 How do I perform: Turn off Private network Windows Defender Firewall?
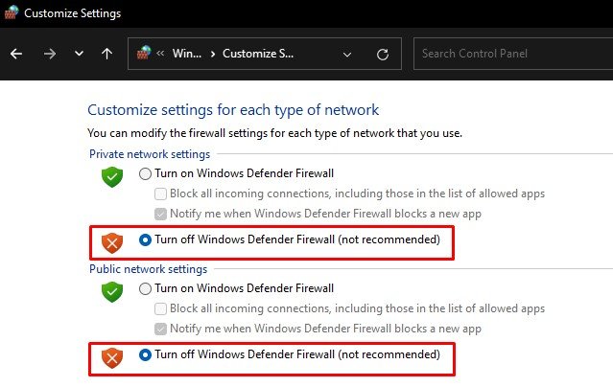[x=146, y=239]
